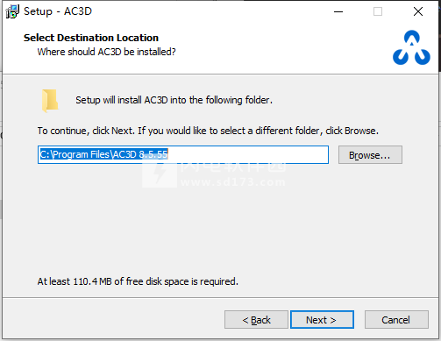Click the Setup installer icon in title bar
Screen dimensions: 441x341
tap(12, 11)
